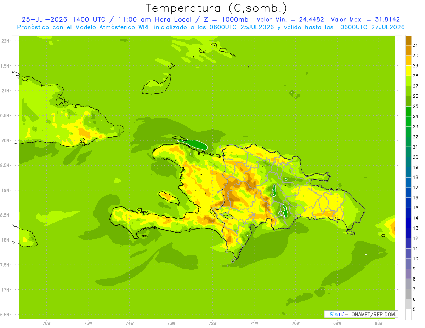Viewport: 425px width, 328px height.
Task: Select the 69W longitude label
Action: pos(337,323)
